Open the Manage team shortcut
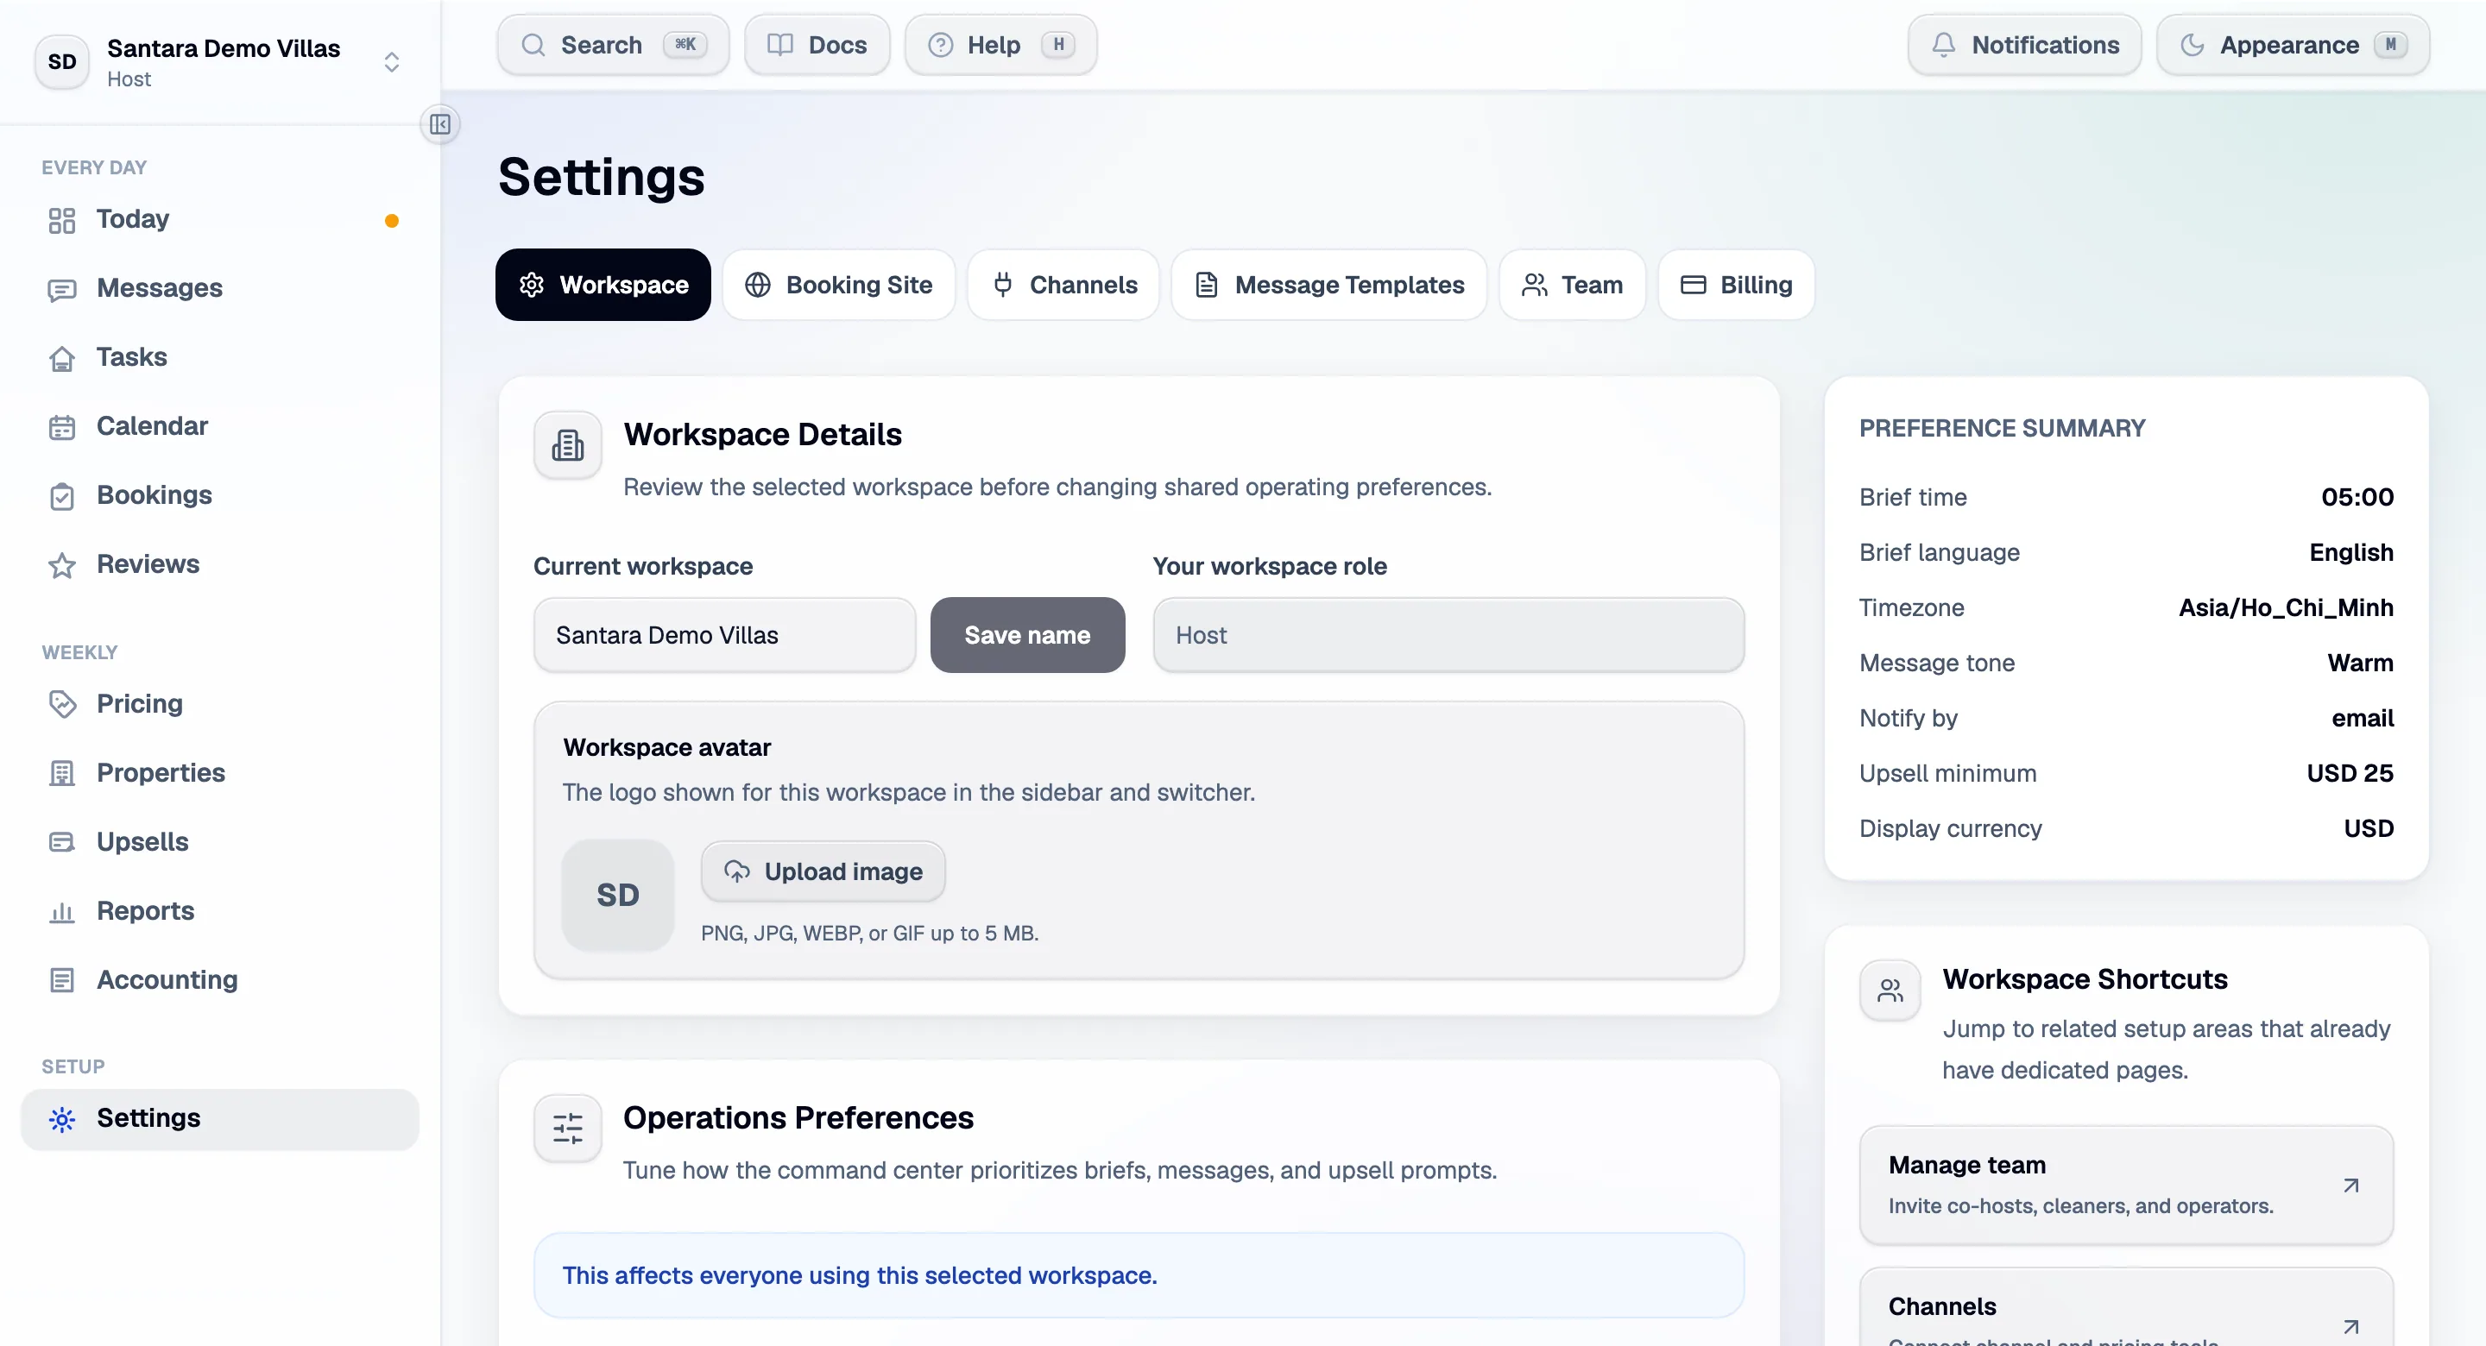Image resolution: width=2486 pixels, height=1346 pixels. point(2126,1185)
